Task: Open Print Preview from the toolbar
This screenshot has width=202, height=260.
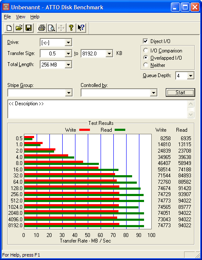Action: [x=52, y=28]
